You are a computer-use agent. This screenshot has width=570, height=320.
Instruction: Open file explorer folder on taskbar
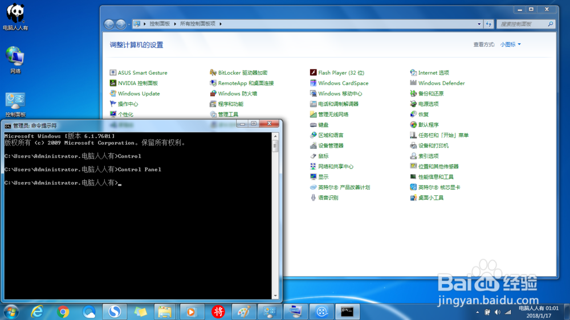(x=165, y=311)
